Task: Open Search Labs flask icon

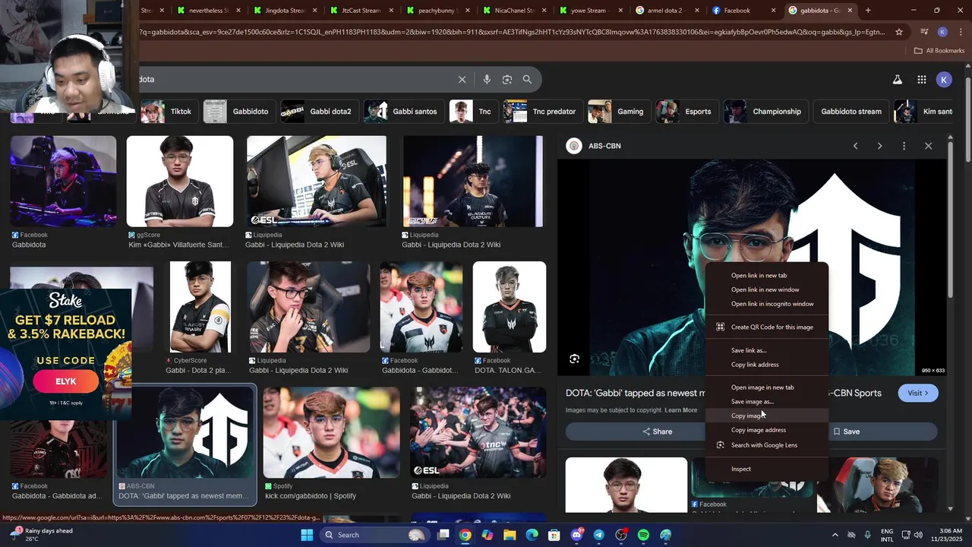Action: 897,79
